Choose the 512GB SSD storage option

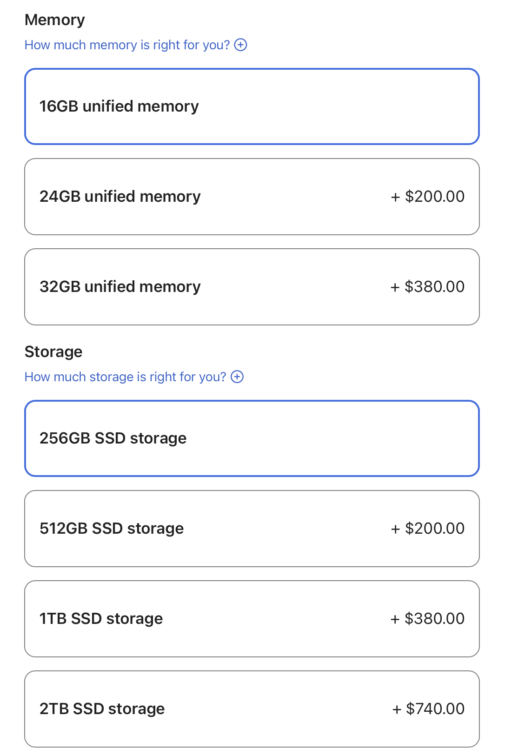[251, 529]
